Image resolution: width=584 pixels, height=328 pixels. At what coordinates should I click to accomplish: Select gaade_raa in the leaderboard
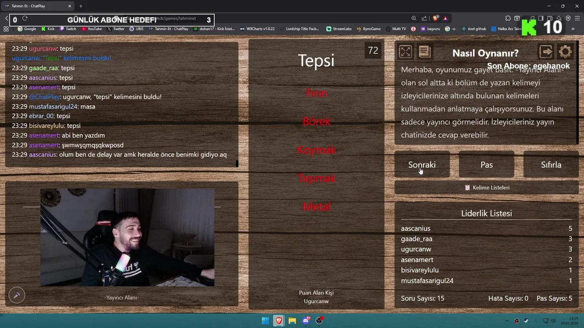(x=417, y=239)
